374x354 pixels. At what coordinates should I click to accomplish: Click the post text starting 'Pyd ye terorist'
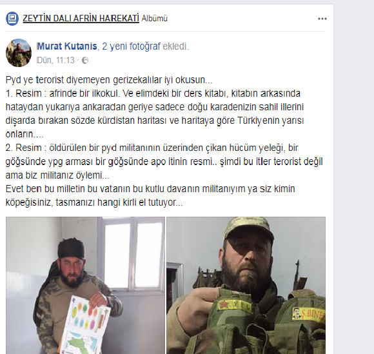[x=109, y=80]
